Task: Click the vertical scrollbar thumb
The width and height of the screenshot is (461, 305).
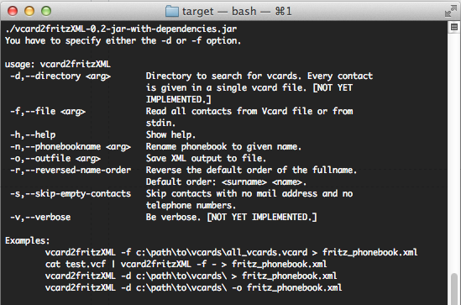Action: tap(454, 289)
